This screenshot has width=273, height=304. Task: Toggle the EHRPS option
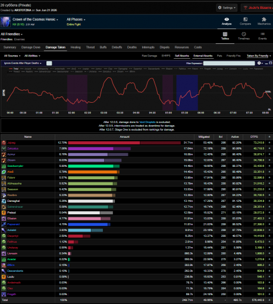click(x=166, y=56)
